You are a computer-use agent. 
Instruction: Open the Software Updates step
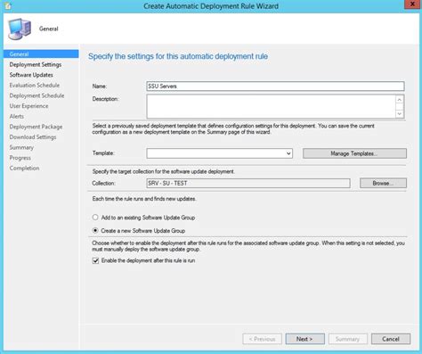point(31,75)
